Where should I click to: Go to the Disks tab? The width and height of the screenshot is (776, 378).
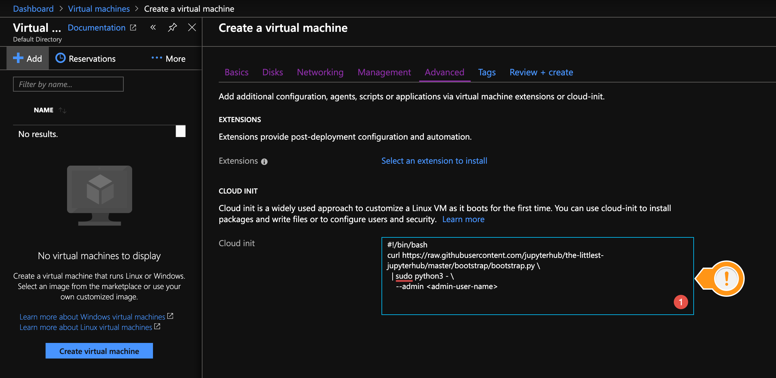click(x=272, y=72)
